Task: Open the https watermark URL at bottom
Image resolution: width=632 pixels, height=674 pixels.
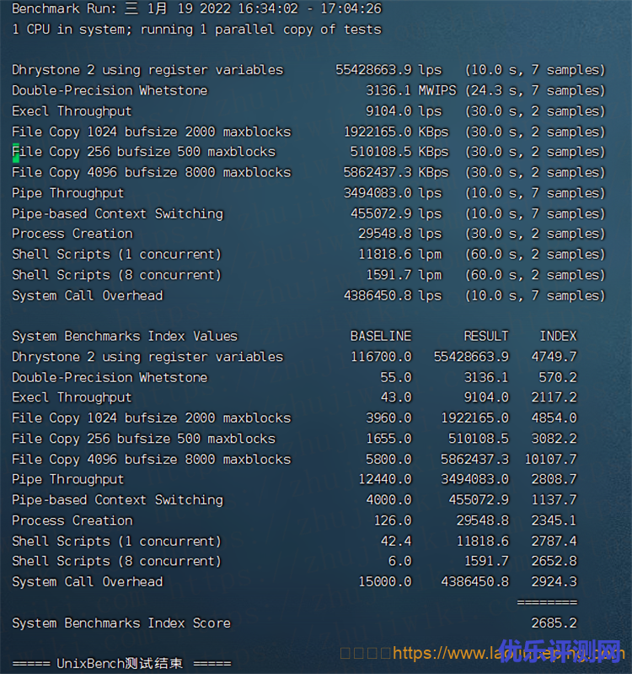Action: 506,653
